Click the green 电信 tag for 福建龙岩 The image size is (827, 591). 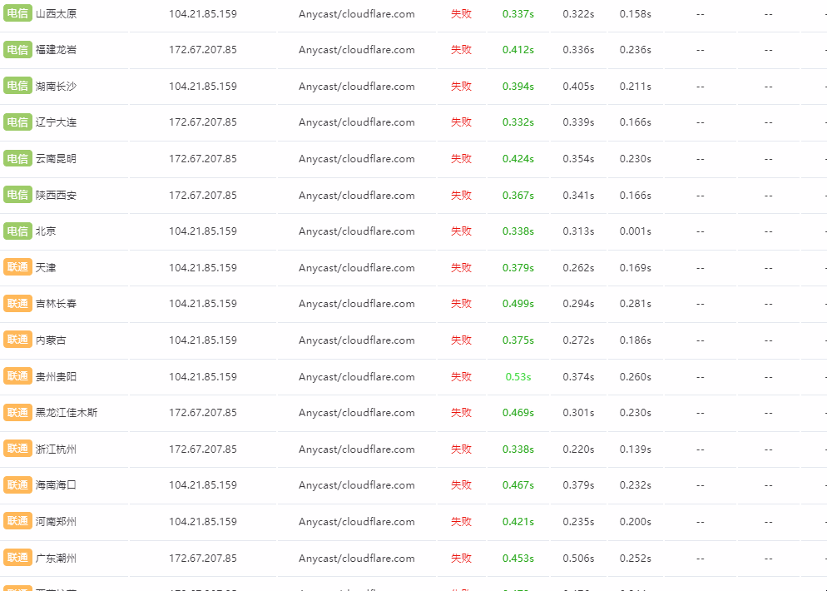click(x=17, y=50)
